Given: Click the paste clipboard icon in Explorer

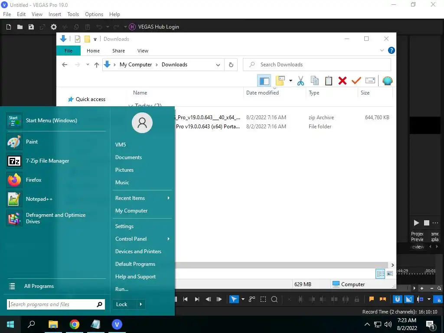Looking at the screenshot, I should tap(329, 81).
